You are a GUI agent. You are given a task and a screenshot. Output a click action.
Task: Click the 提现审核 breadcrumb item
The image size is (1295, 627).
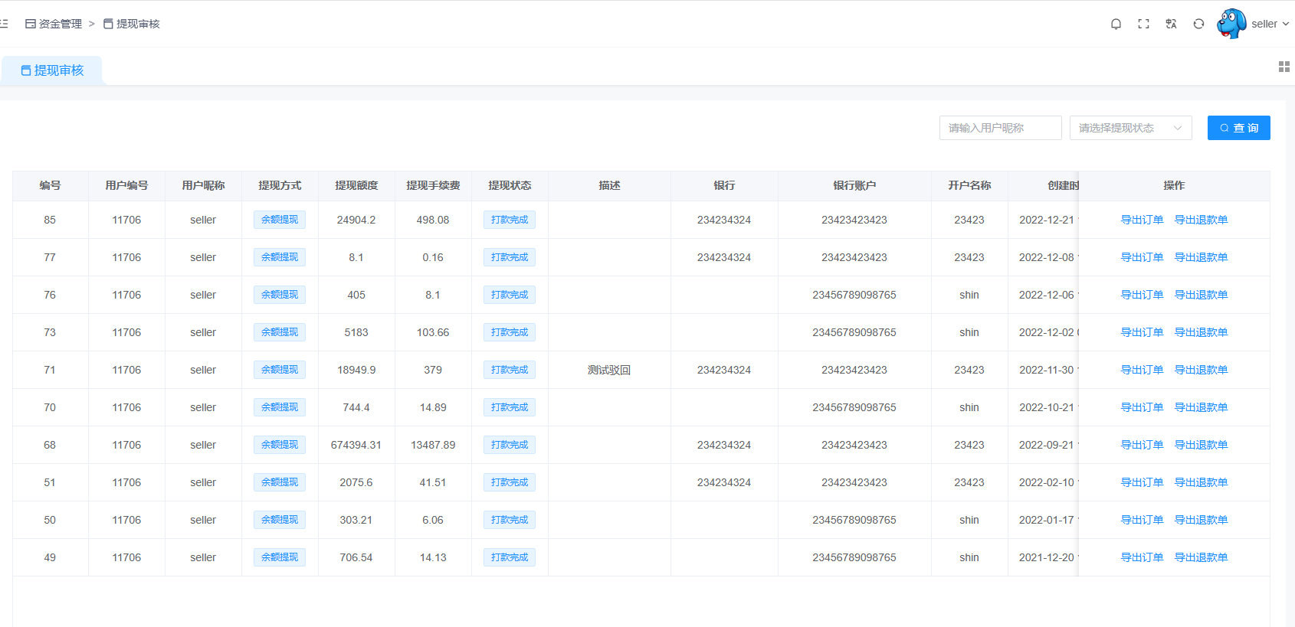pyautogui.click(x=132, y=24)
